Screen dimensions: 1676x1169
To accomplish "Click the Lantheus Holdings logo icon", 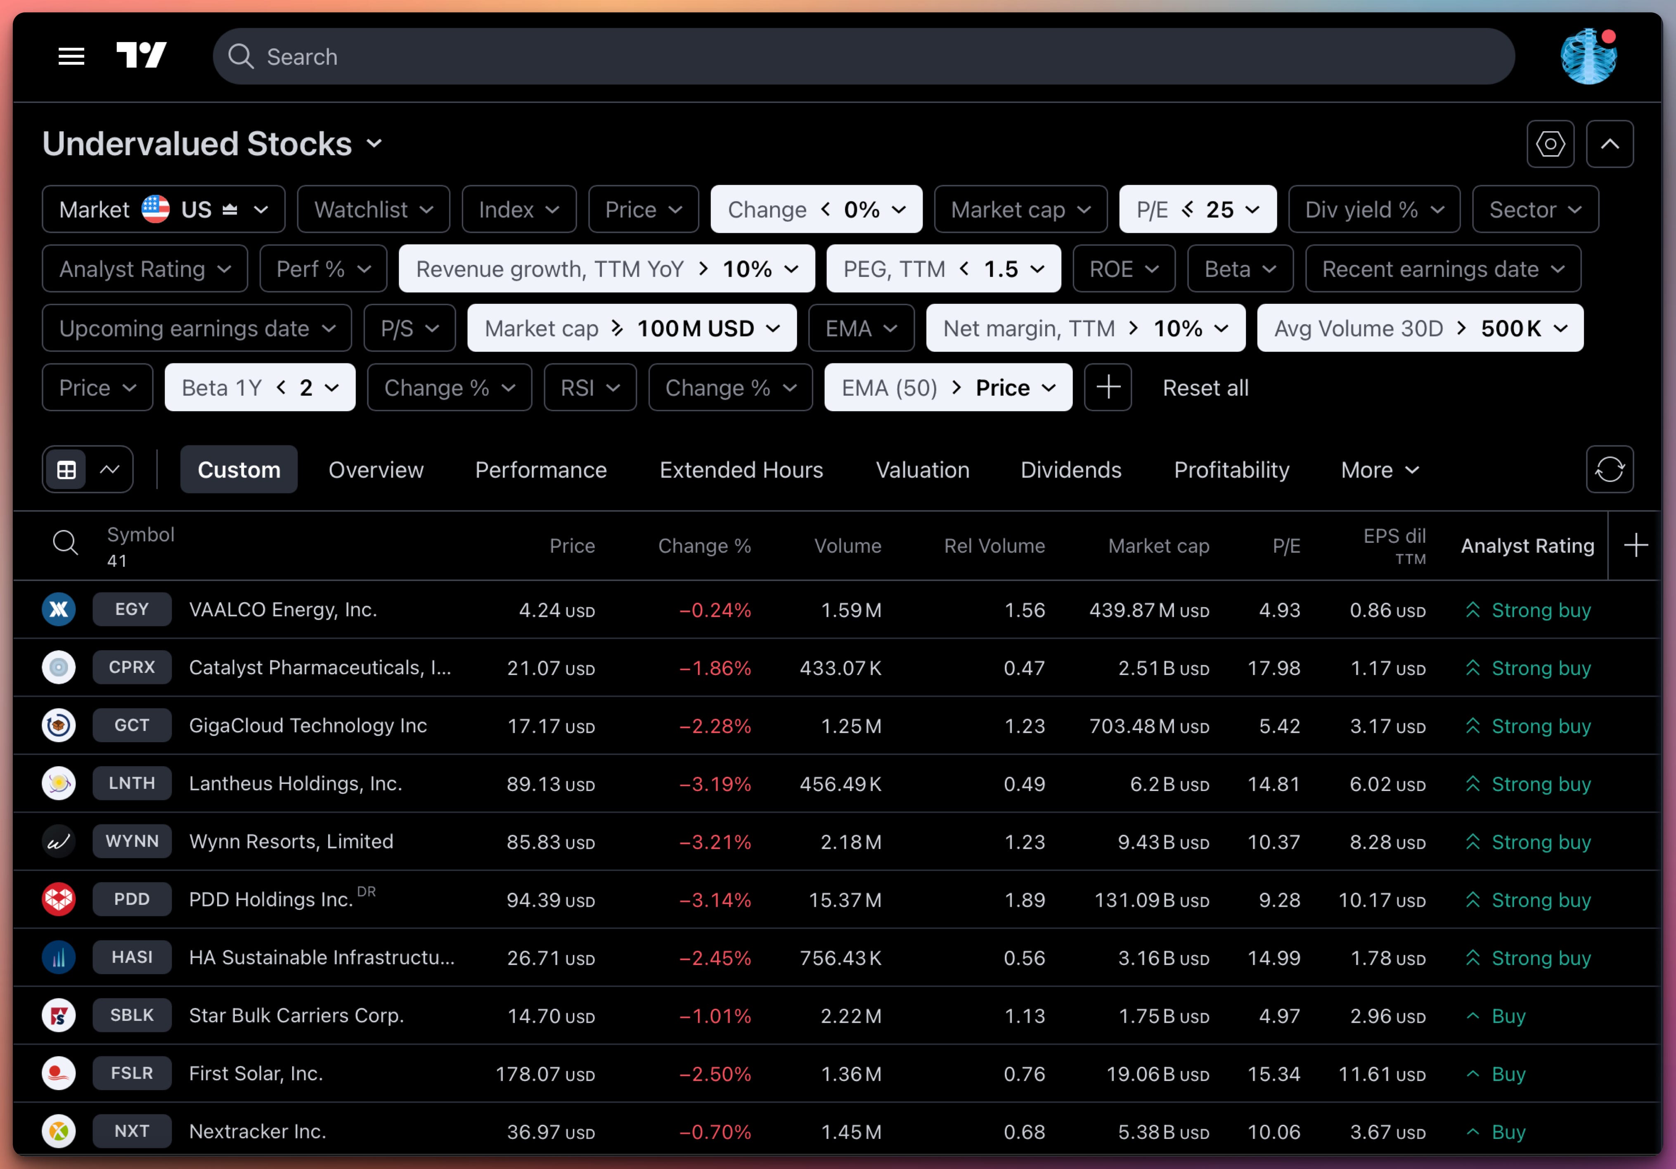I will [x=58, y=783].
